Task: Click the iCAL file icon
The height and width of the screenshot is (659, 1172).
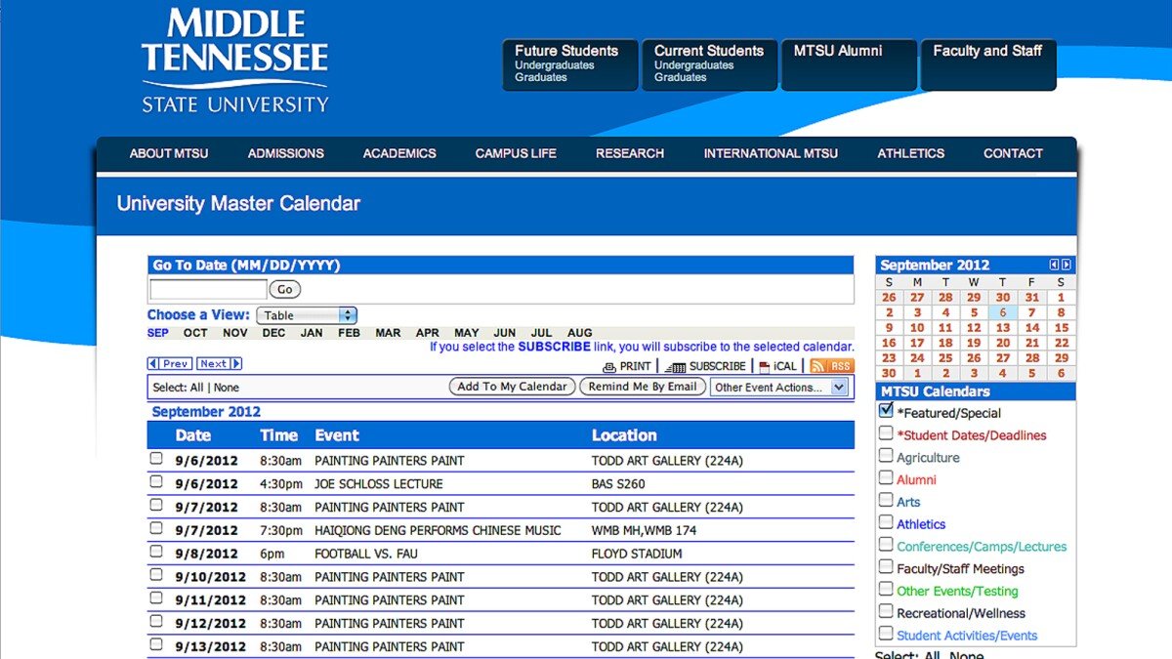Action: [765, 367]
